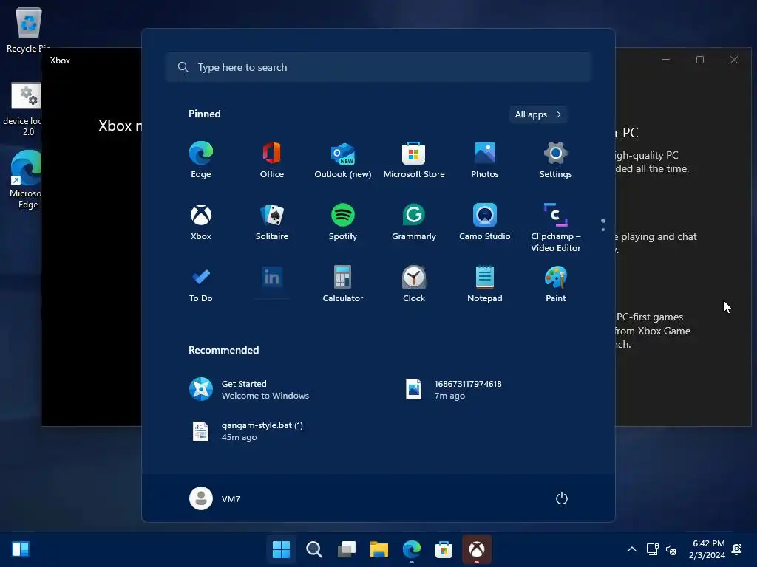Open the clock showing 6:42 PM
This screenshot has height=567, width=757.
point(707,549)
